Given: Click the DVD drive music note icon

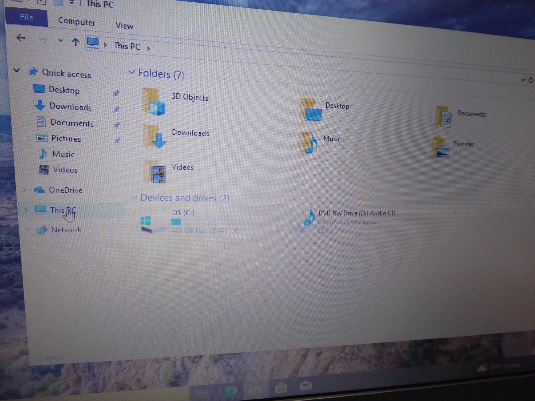Looking at the screenshot, I should [x=309, y=218].
